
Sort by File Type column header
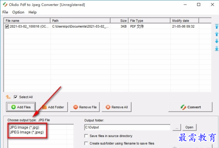pos(149,21)
